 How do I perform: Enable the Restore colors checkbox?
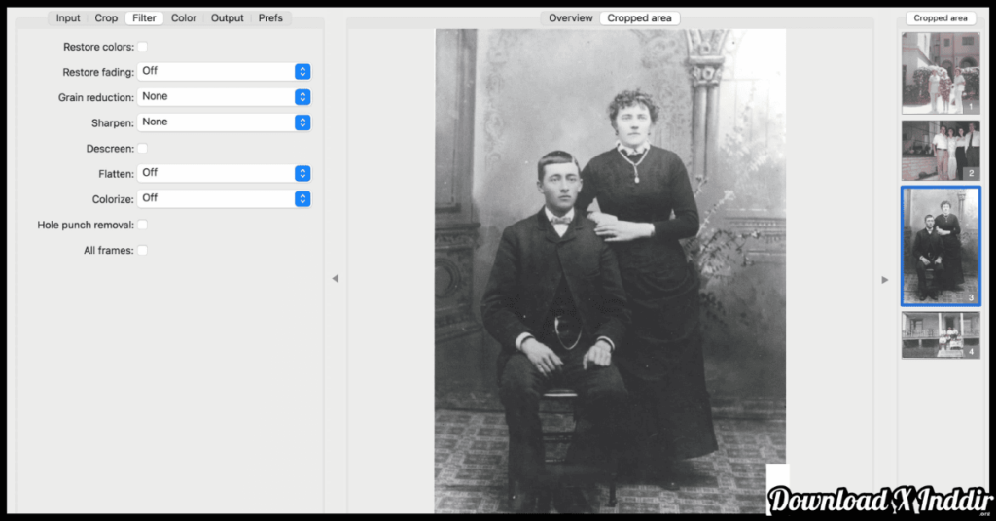coord(142,47)
